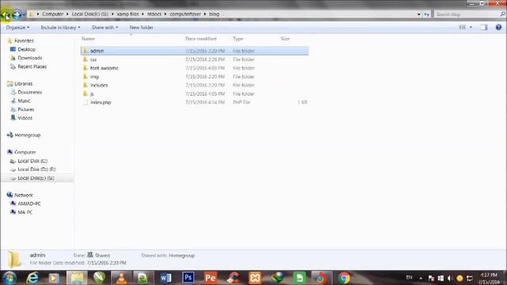
Task: Open the Pictures library
Action: pos(22,109)
